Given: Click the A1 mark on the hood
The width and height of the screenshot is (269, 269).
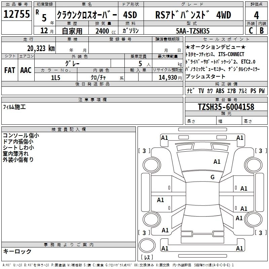Looking at the screenshot, I should tap(217, 162).
